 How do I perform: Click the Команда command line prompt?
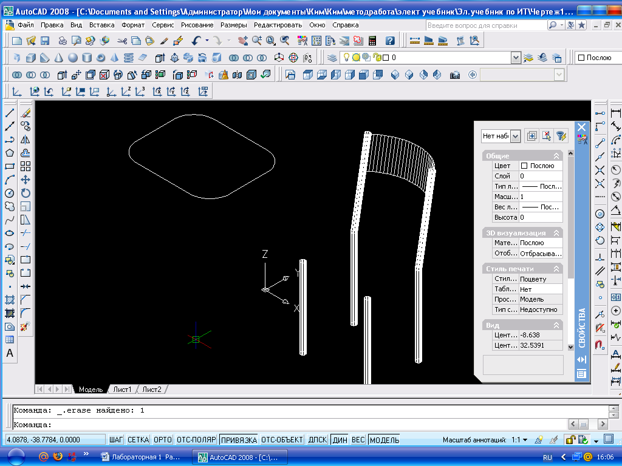point(33,424)
